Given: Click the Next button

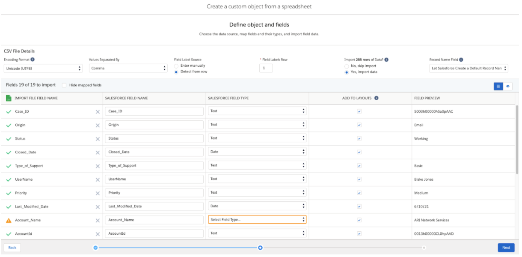Looking at the screenshot, I should 506,248.
